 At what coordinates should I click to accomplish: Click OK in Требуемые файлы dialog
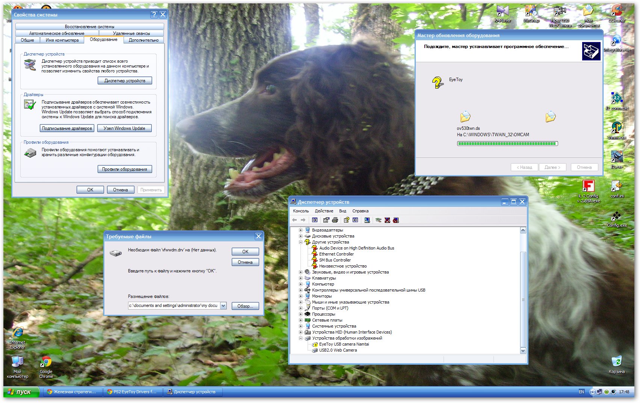click(x=245, y=252)
